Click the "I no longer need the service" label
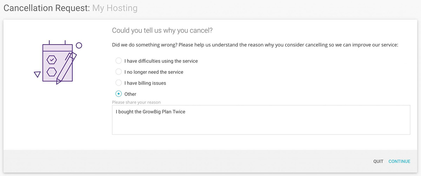 pos(154,72)
